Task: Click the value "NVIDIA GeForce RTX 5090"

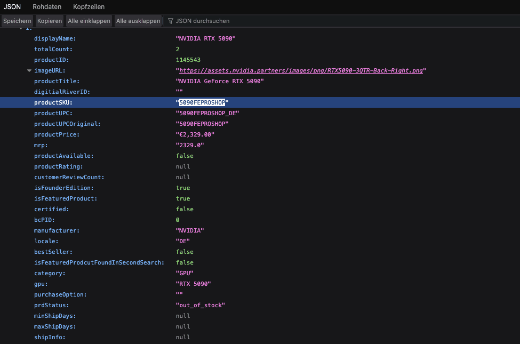Action: click(220, 81)
